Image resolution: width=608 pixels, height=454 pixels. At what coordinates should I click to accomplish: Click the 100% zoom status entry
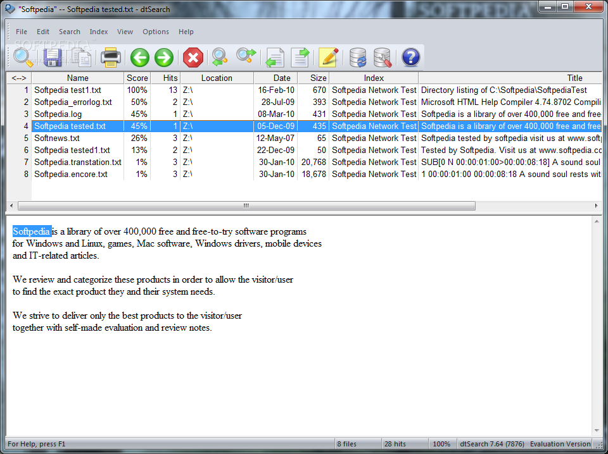(441, 444)
